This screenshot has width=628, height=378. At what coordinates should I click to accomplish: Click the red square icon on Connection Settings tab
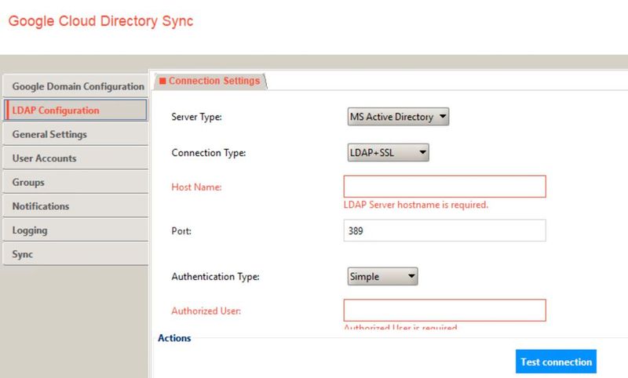click(x=162, y=81)
